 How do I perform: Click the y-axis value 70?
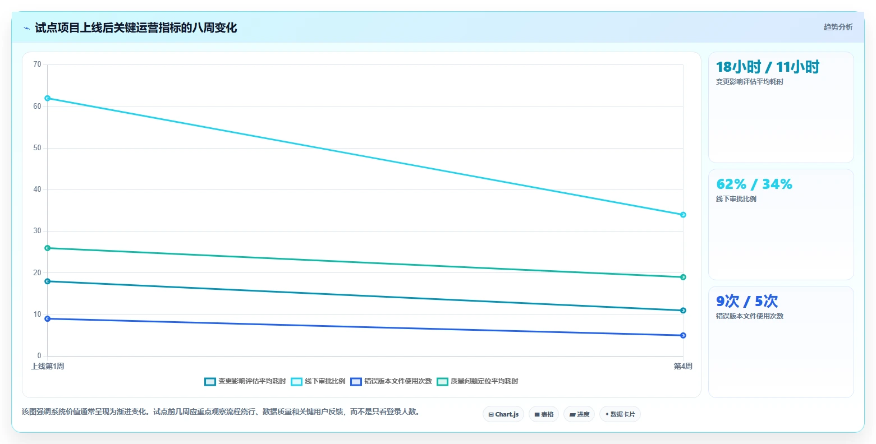coord(37,64)
